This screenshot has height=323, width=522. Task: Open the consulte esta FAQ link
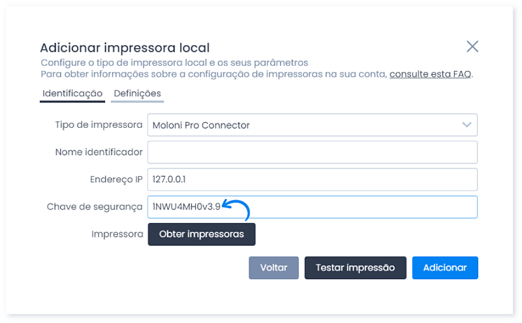click(x=431, y=74)
